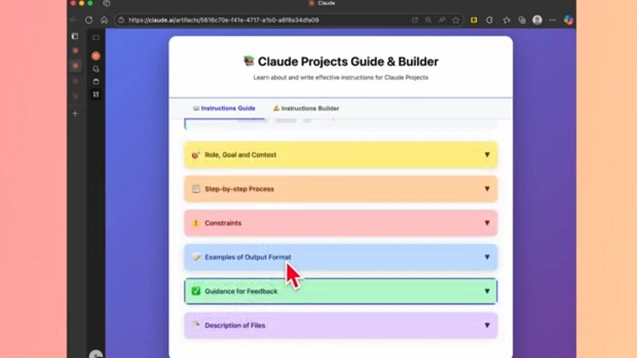
Task: Open the collections icon in toolbar
Action: coord(522,20)
